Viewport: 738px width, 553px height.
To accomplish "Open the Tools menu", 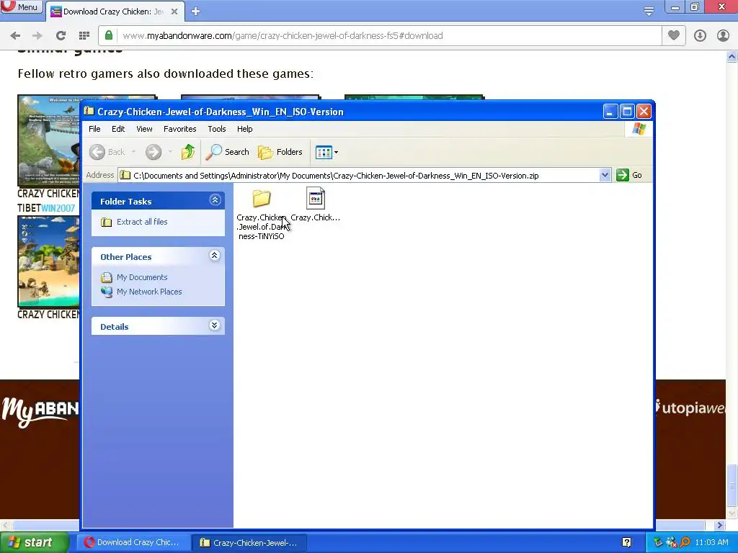I will click(x=216, y=129).
